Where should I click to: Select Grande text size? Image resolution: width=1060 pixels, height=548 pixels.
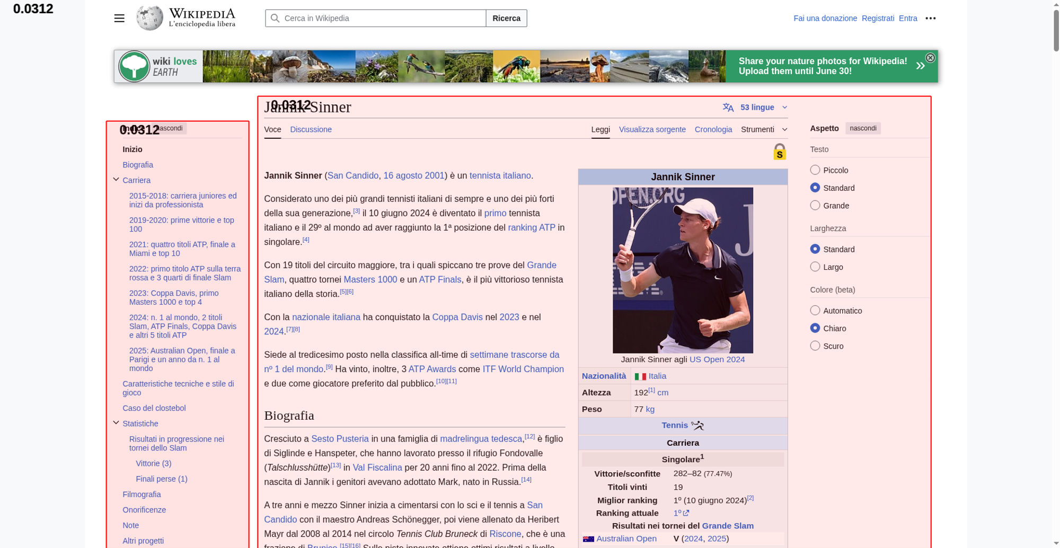tap(815, 205)
